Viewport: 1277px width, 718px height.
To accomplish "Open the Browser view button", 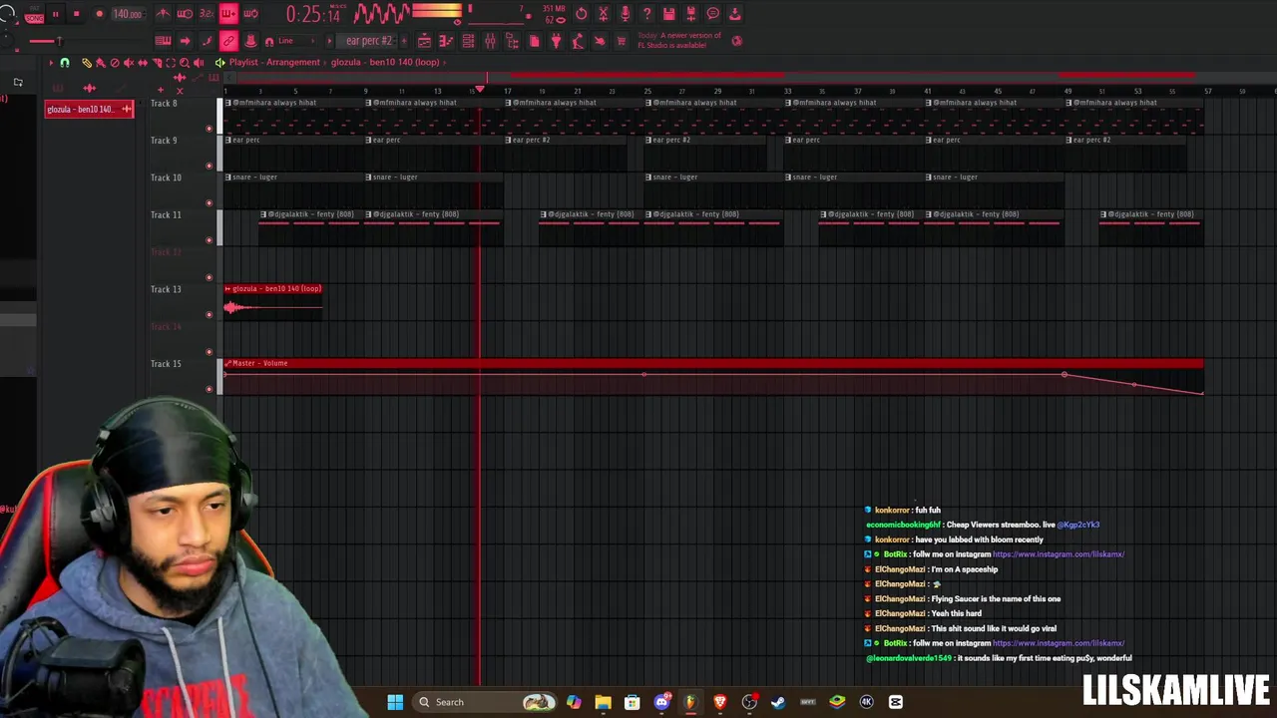I will 511,41.
